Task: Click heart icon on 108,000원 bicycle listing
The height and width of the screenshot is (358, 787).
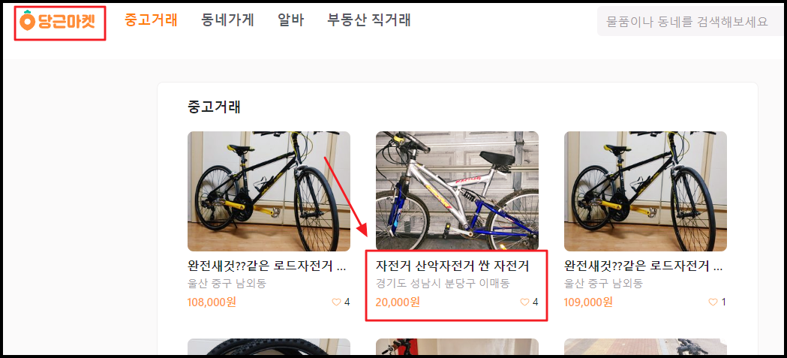Action: point(336,302)
